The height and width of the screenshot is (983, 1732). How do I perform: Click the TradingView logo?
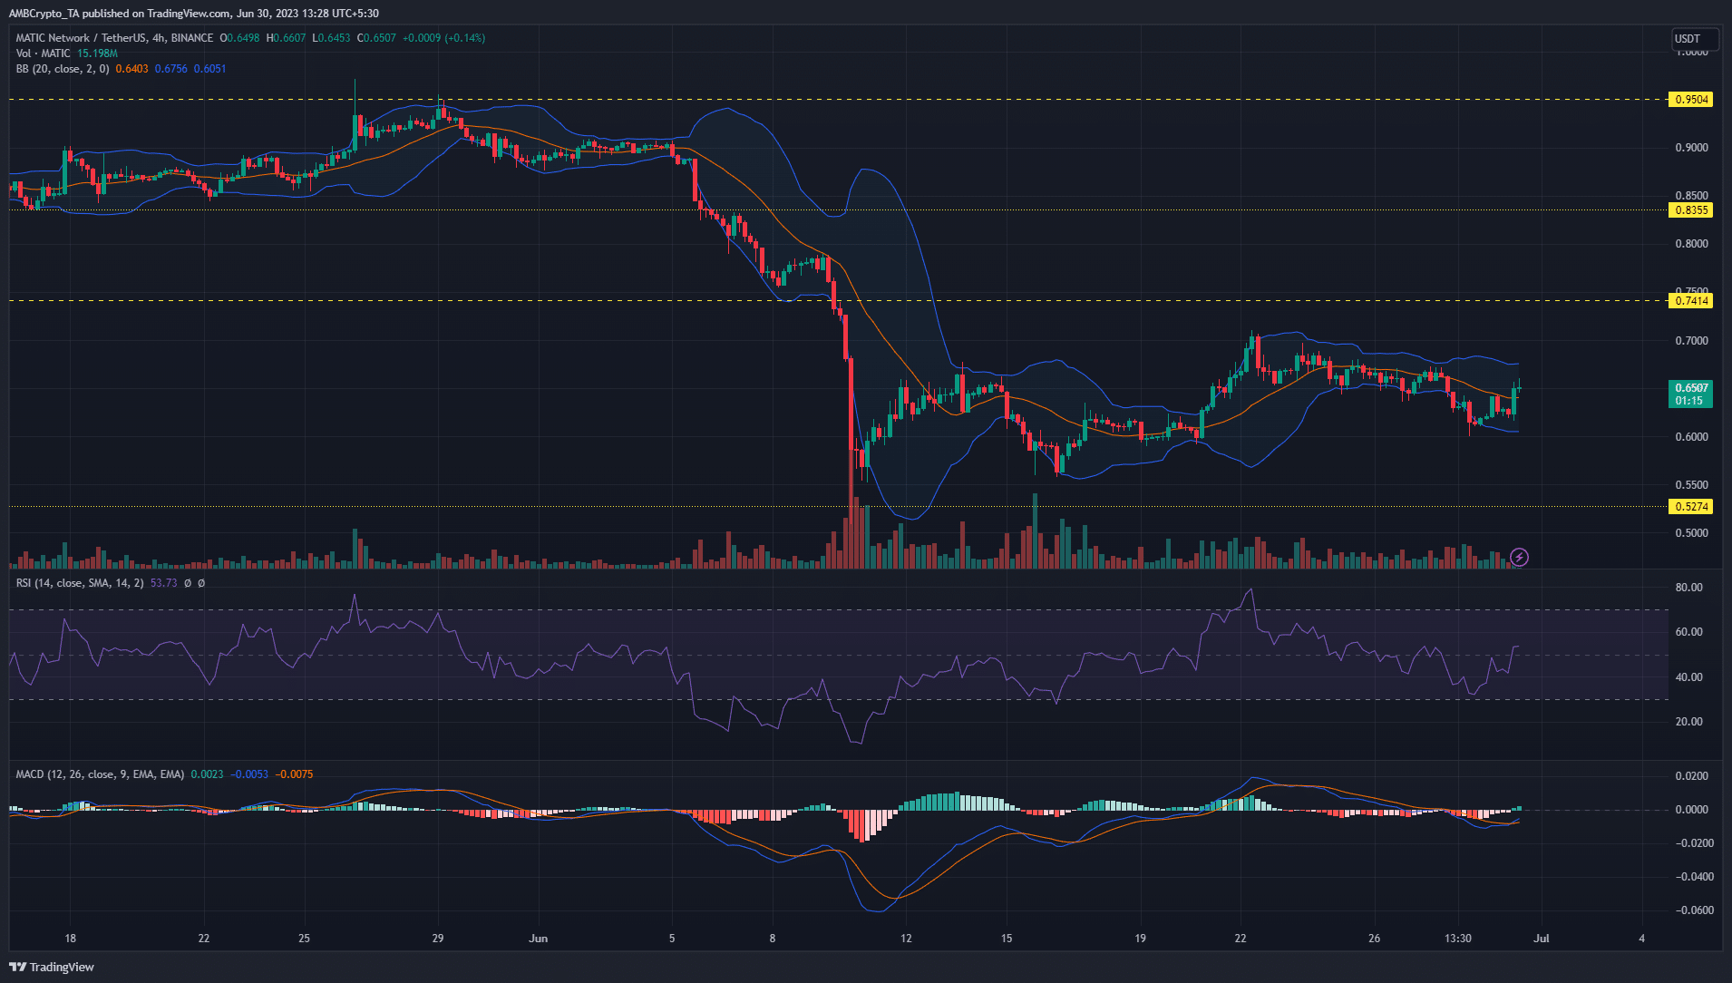52,967
